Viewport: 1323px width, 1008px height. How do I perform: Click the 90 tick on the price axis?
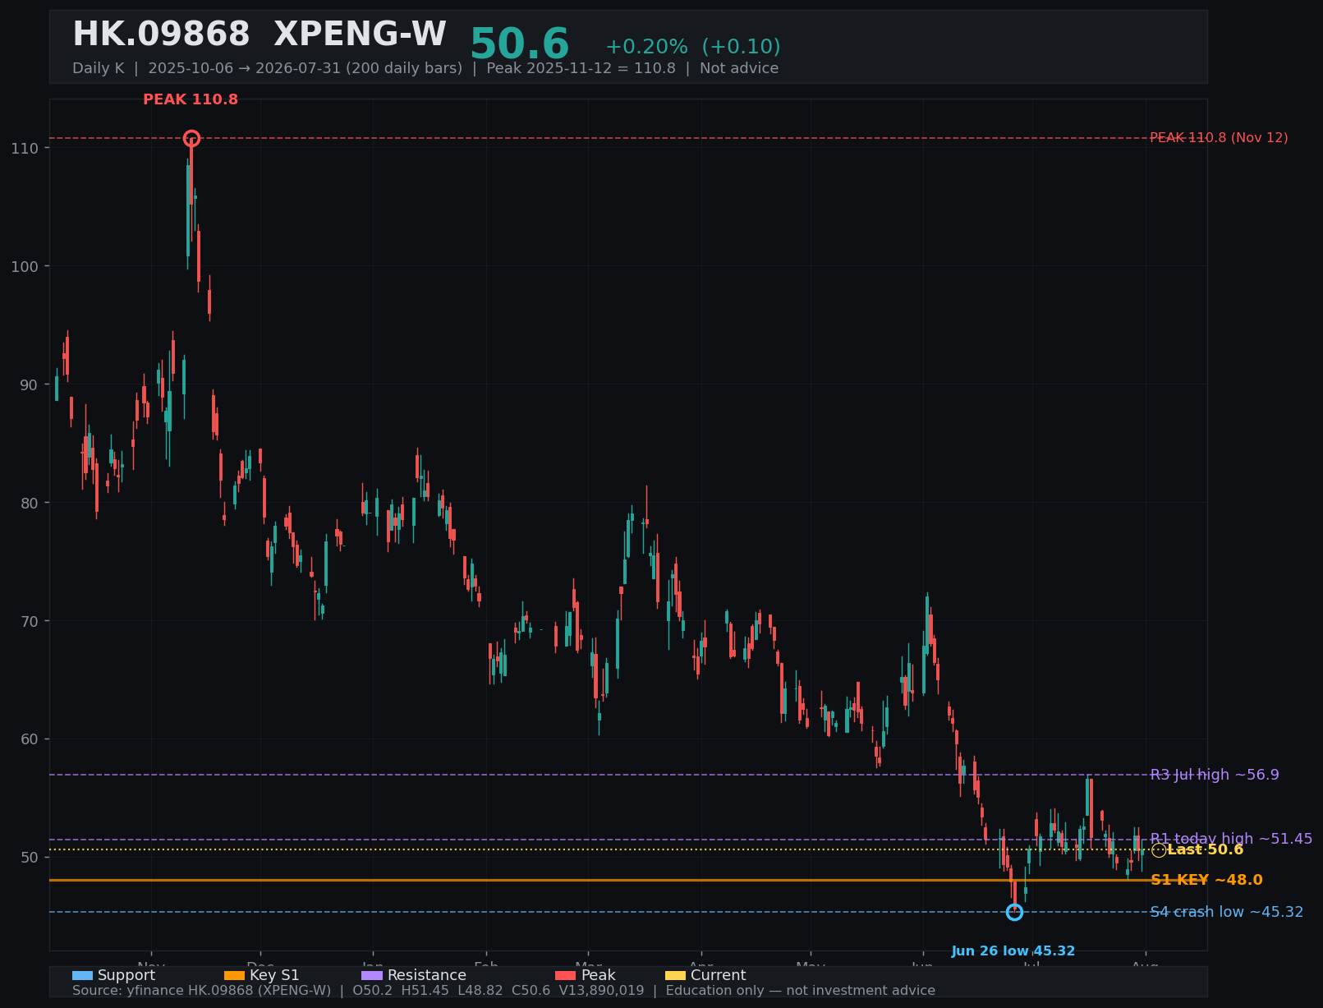(x=30, y=384)
